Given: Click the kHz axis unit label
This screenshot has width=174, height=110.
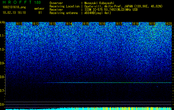Looking at the screenshot, I should pyautogui.click(x=2, y=22).
